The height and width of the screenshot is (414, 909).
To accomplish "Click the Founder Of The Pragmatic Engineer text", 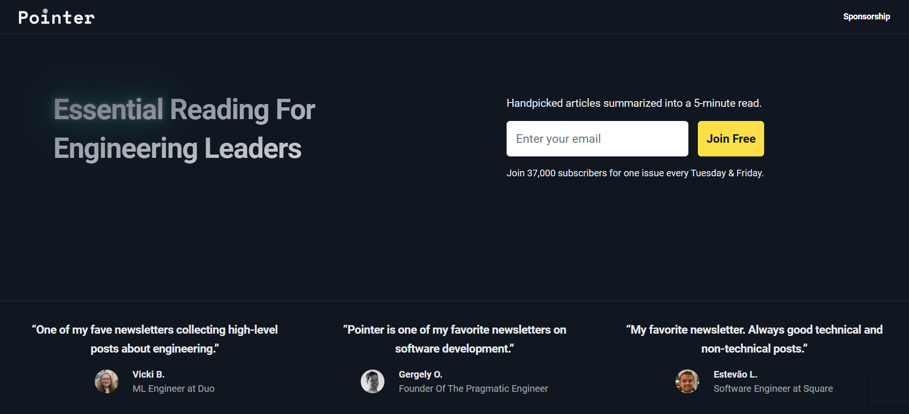I will [473, 388].
